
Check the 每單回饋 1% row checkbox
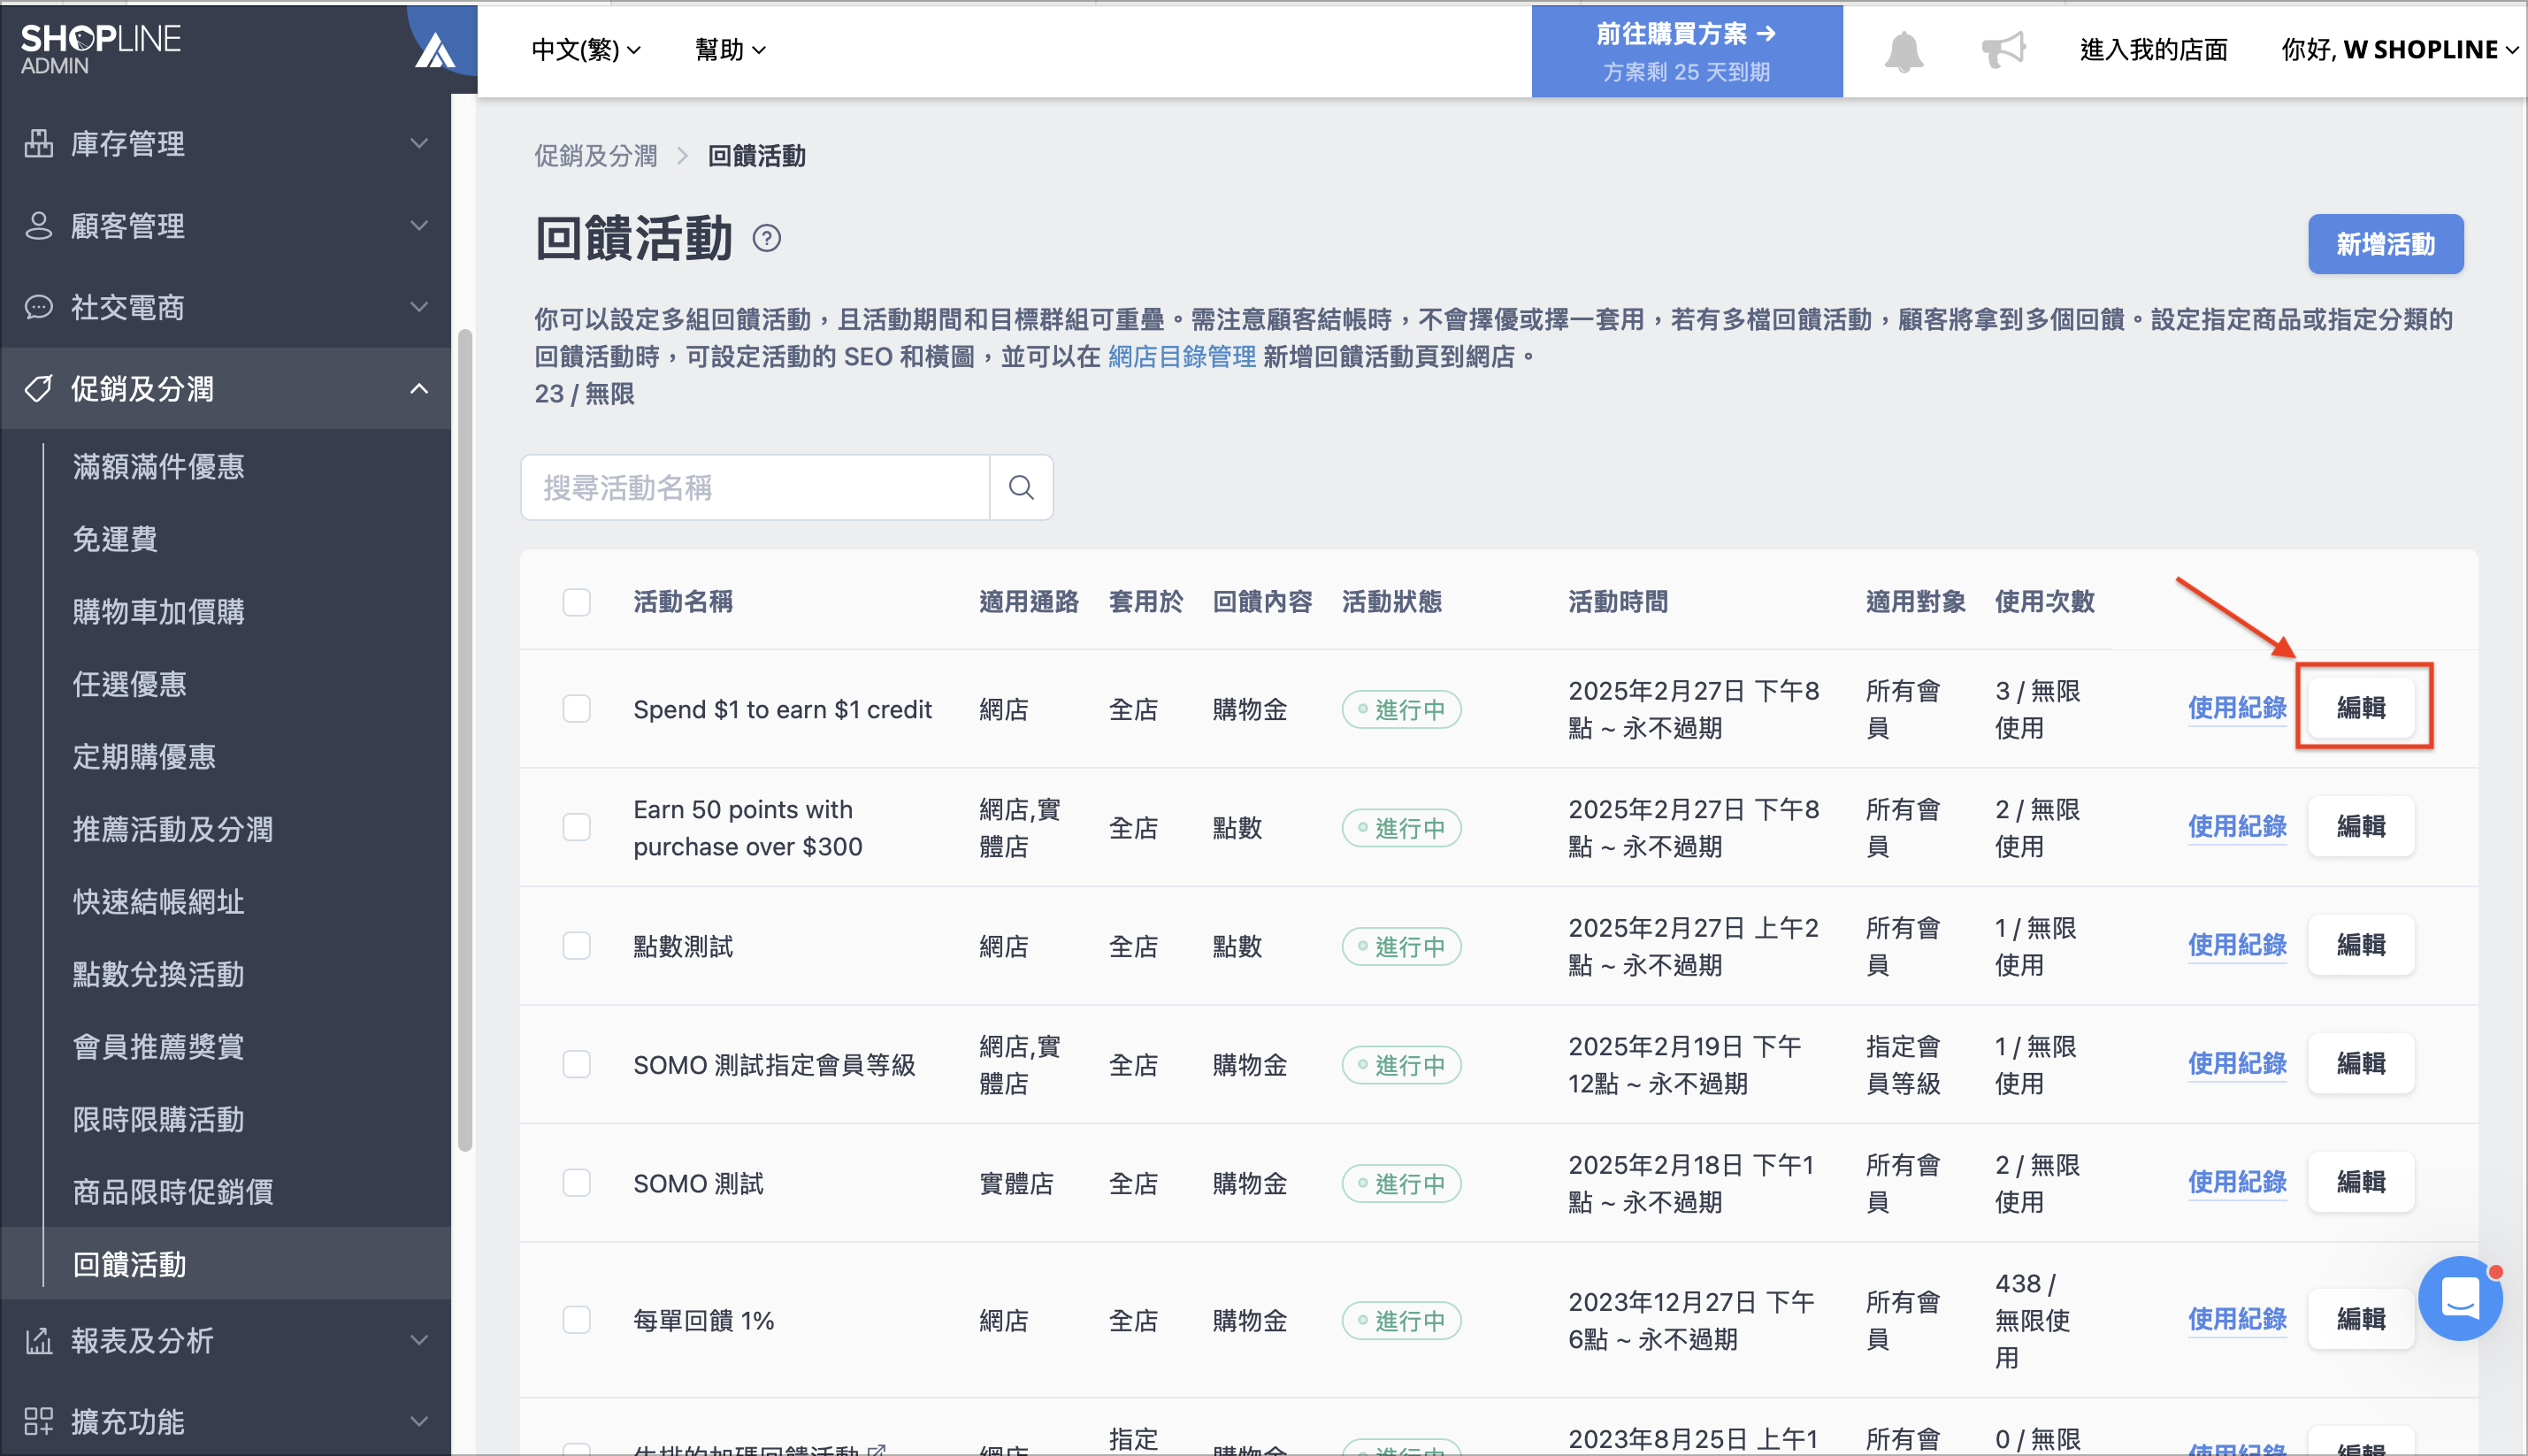coord(577,1320)
